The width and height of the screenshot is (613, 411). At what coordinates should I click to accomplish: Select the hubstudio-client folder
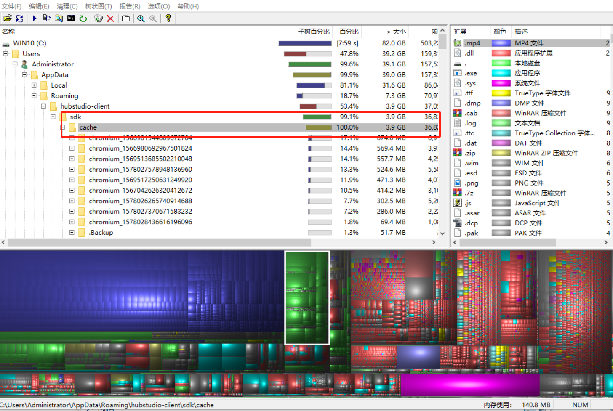pyautogui.click(x=85, y=106)
